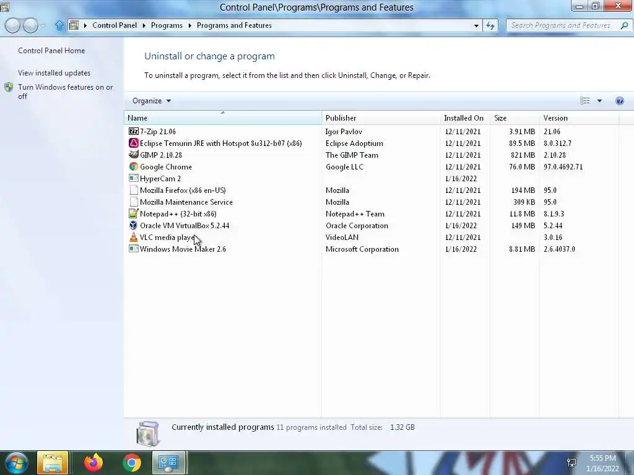Click the Mozilla Firefox entry icon

134,190
